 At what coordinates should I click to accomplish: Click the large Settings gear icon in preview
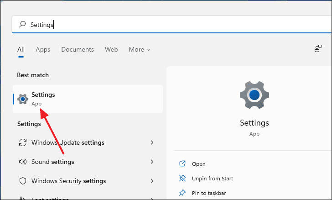click(254, 95)
